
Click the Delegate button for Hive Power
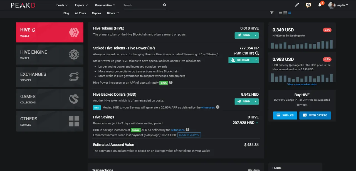tap(241, 60)
